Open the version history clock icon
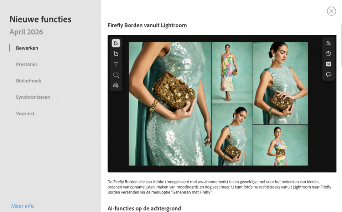 [328, 54]
